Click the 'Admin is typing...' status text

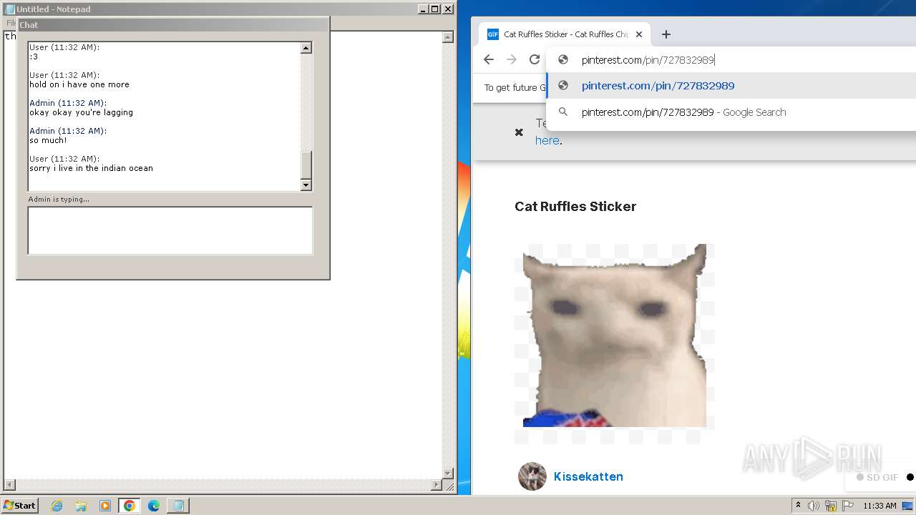point(59,200)
